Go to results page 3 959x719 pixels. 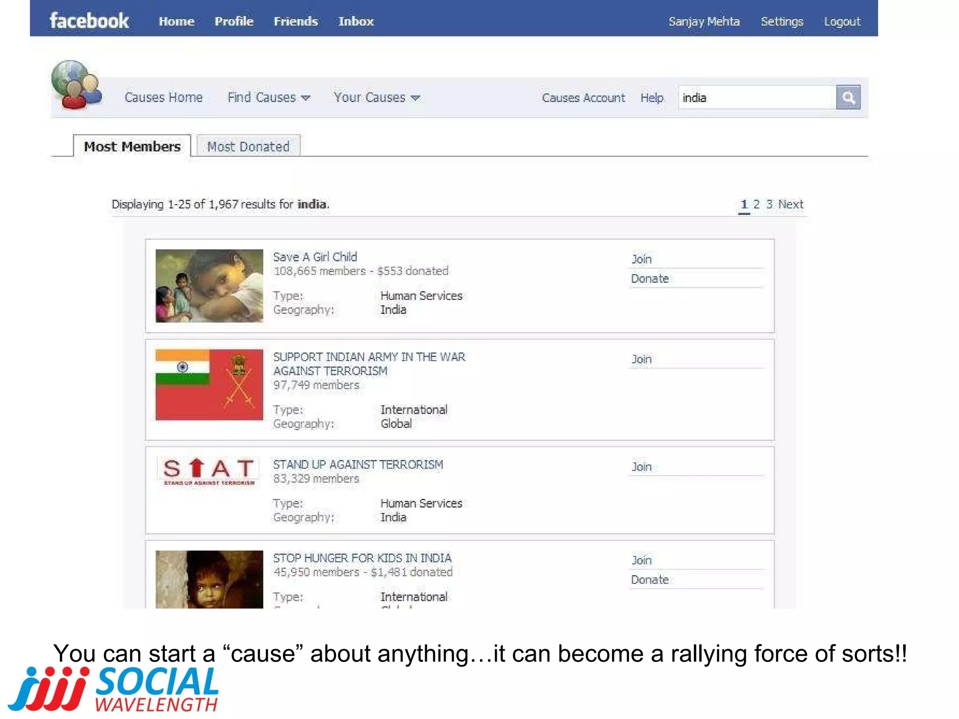(x=769, y=205)
